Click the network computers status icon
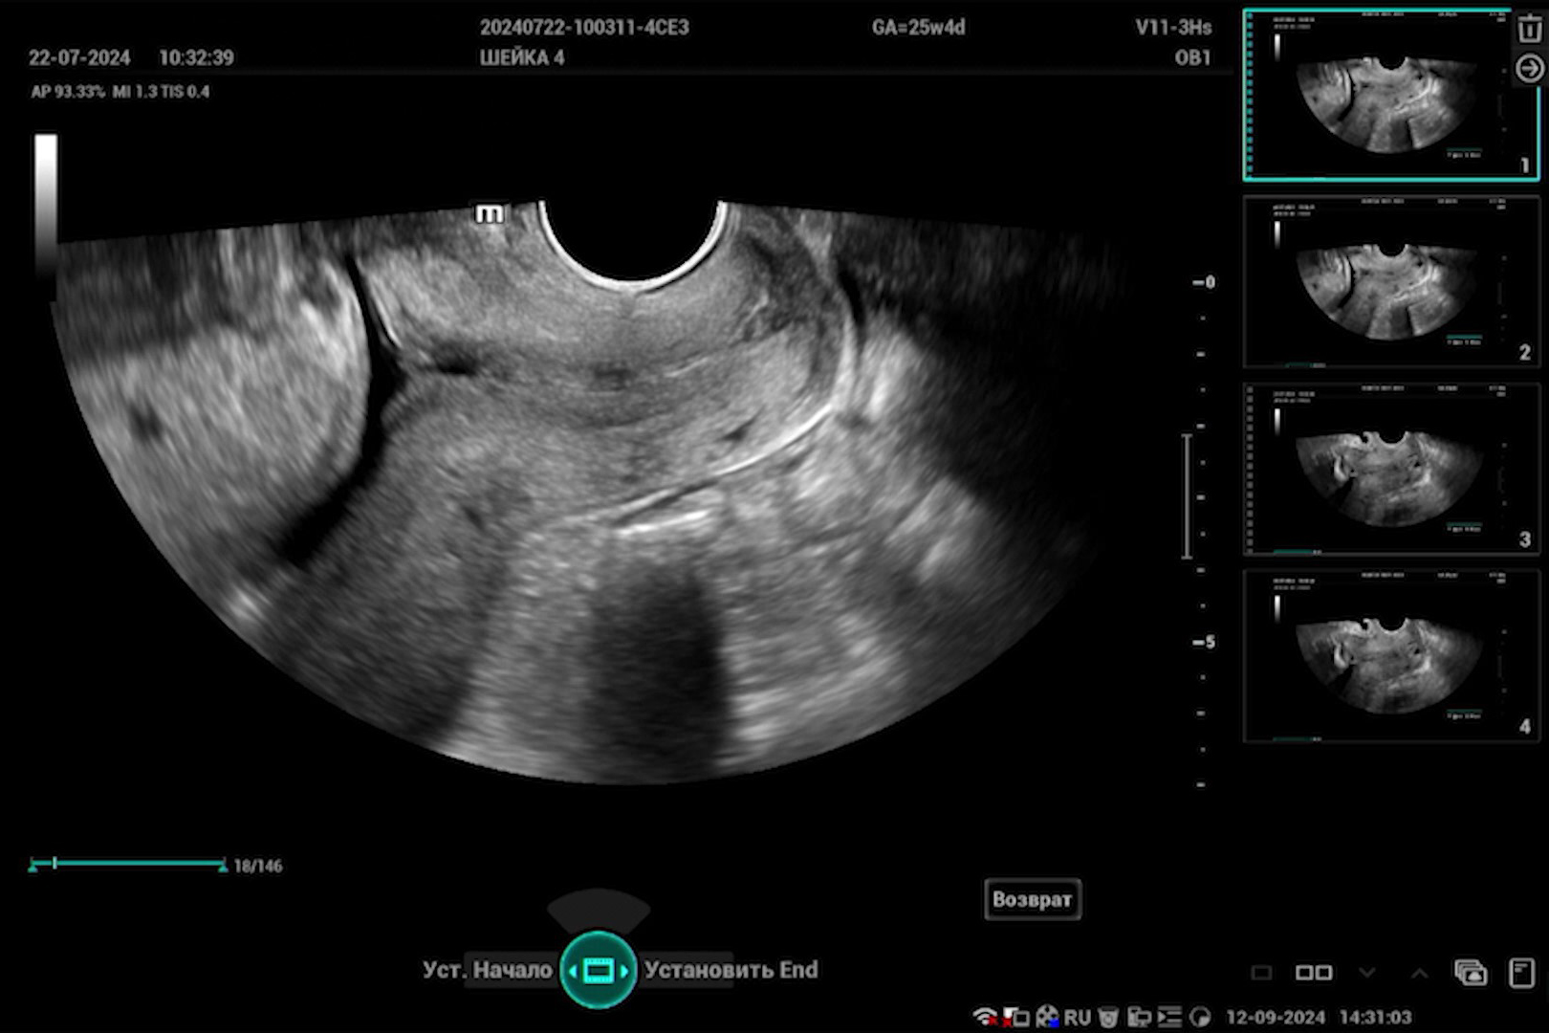 pyautogui.click(x=1139, y=1017)
